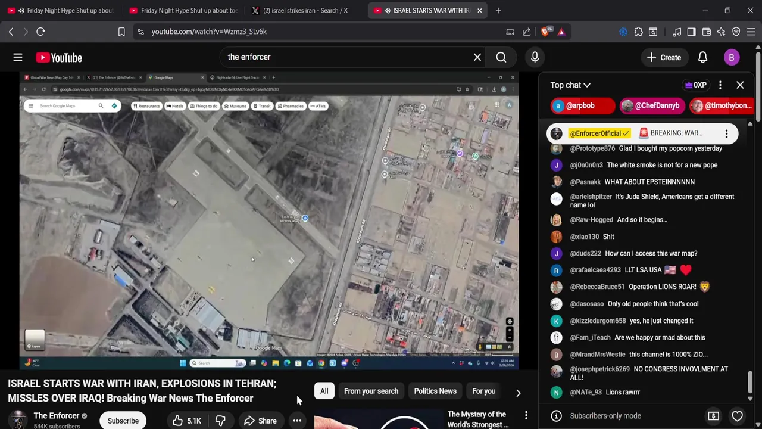
Task: Click The Enforcer channel avatar
Action: click(18, 419)
